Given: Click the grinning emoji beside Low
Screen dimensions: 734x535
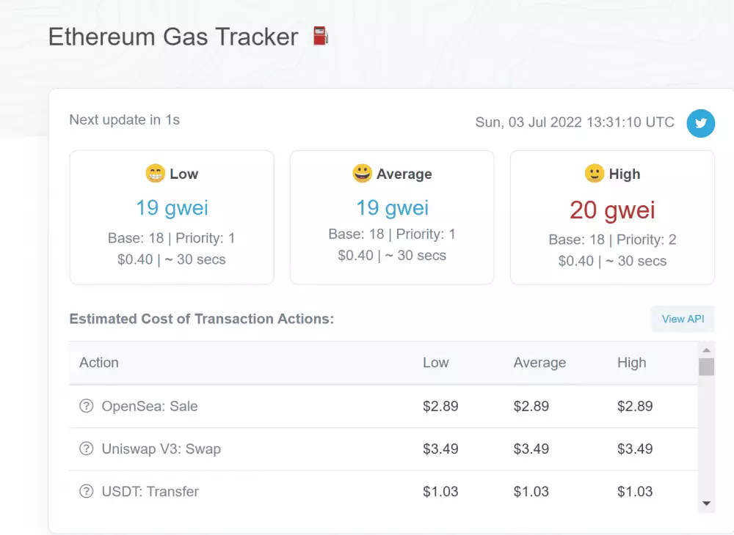Looking at the screenshot, I should 155,174.
